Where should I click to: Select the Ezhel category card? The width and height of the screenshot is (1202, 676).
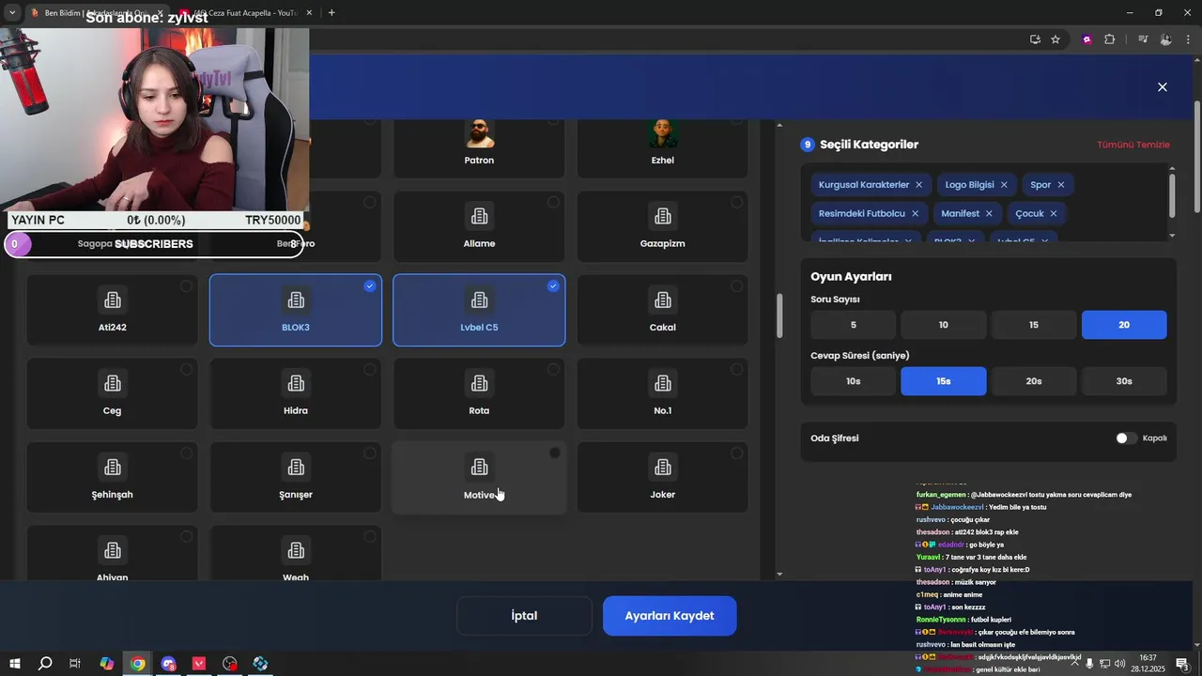(x=662, y=148)
